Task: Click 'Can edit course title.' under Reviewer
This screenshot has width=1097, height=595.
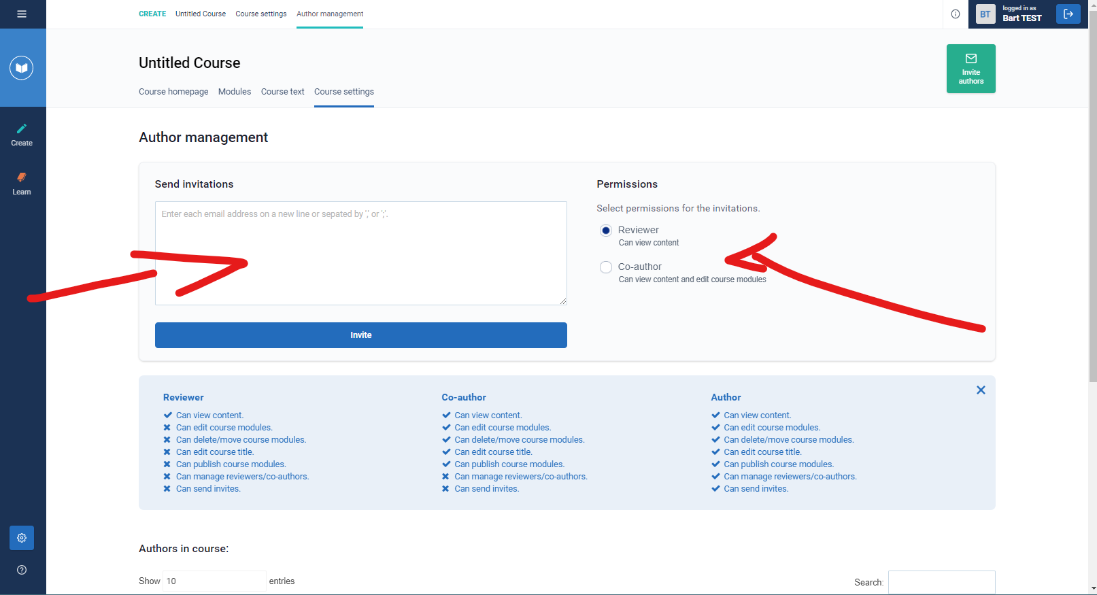Action: tap(215, 452)
